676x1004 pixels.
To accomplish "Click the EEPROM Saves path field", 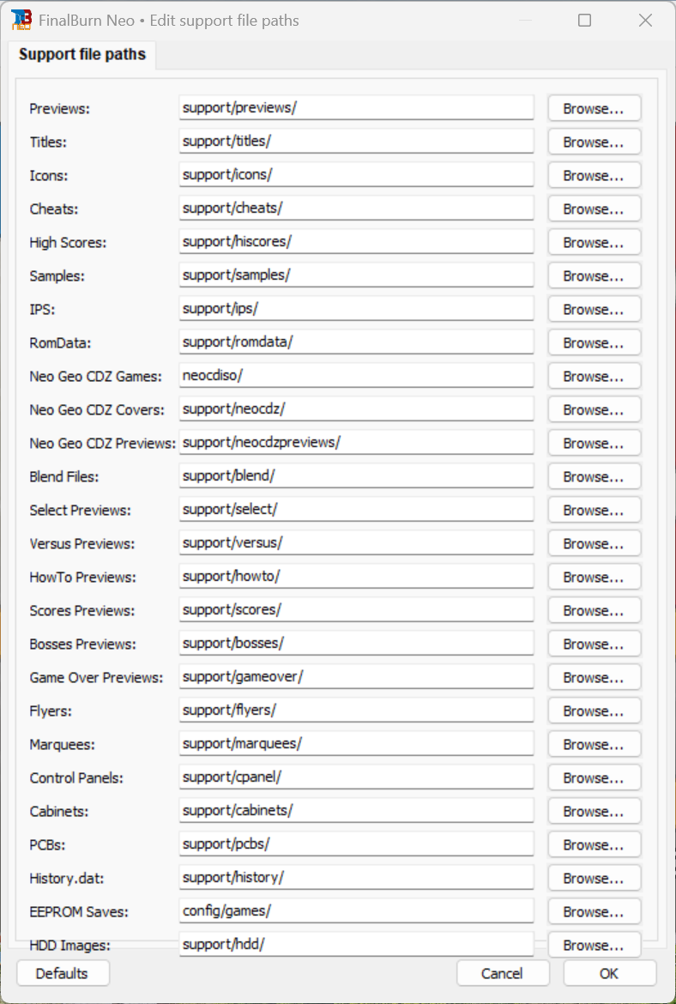I will [356, 911].
